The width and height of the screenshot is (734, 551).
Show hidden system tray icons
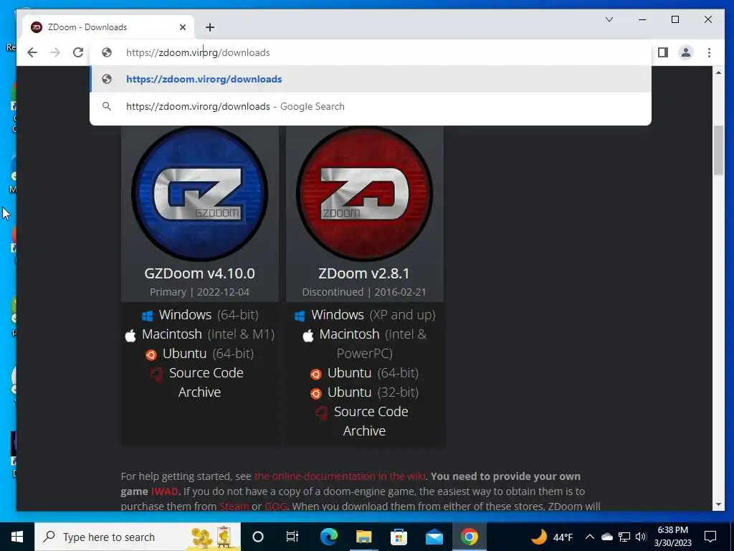[590, 537]
